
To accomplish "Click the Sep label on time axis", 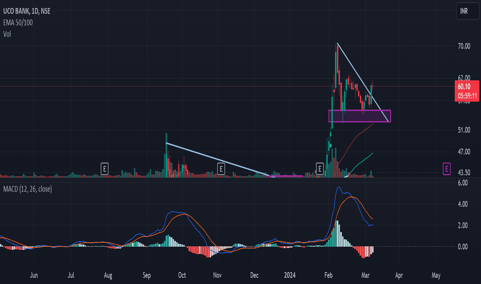I will pos(147,275).
